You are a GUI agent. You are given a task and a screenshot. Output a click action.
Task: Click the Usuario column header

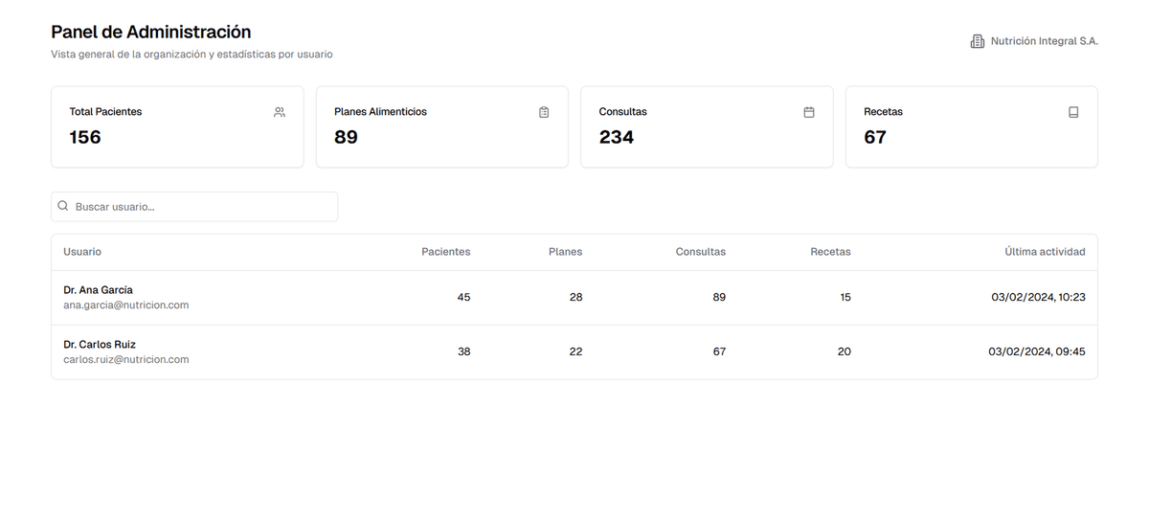click(82, 252)
